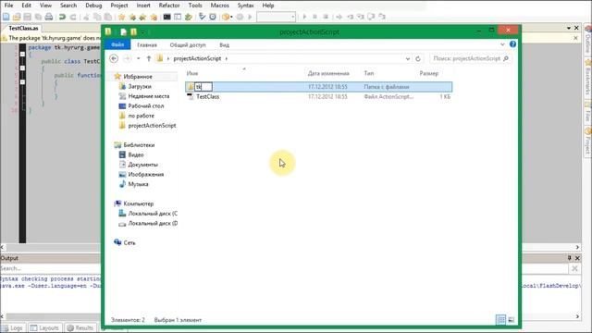Click the New Folder icon in Explorer quick-access bar
Image resolution: width=592 pixels, height=333 pixels.
click(133, 32)
